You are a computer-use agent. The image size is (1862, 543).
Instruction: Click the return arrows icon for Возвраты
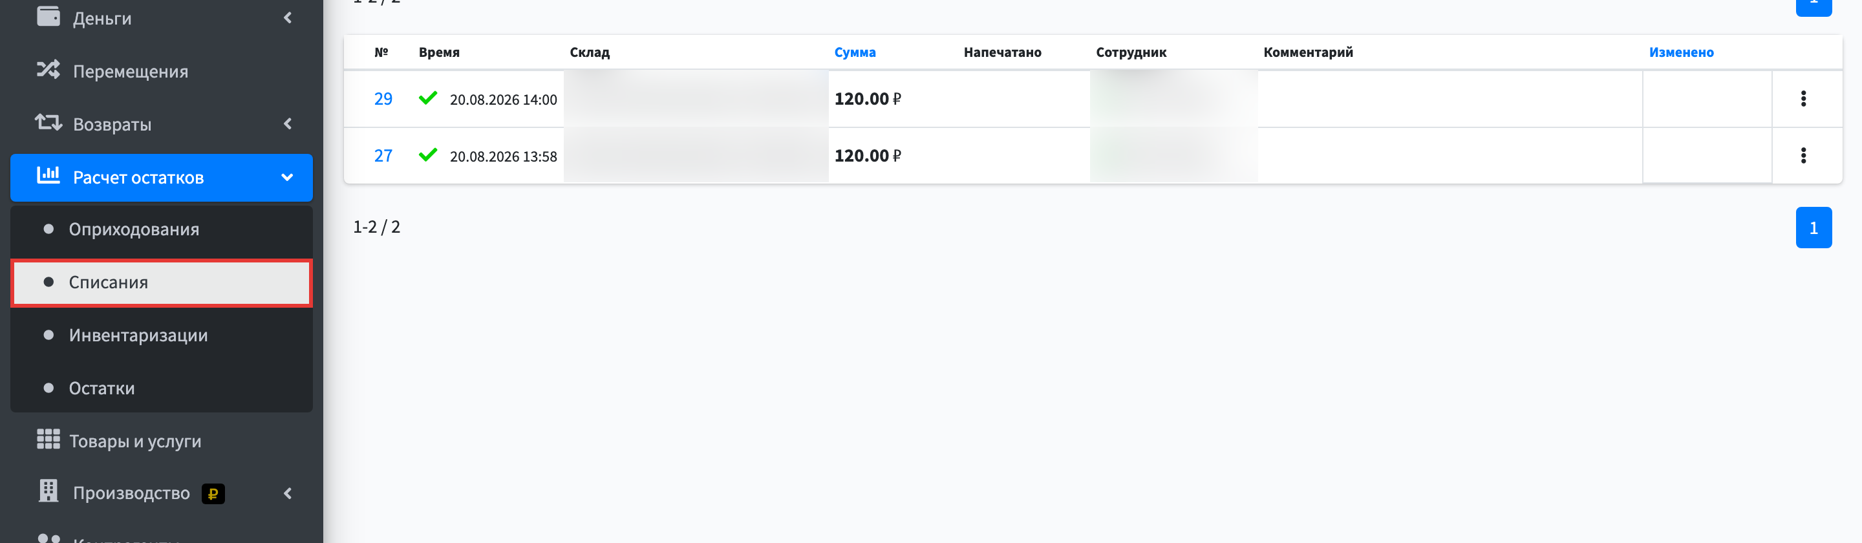48,122
